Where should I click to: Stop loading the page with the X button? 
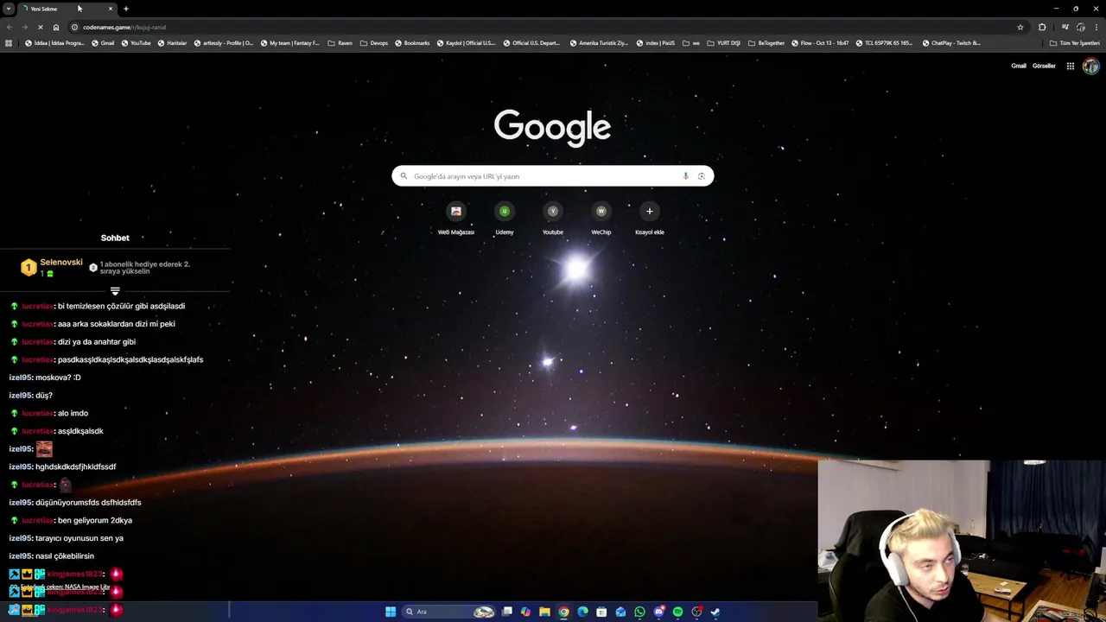click(40, 27)
